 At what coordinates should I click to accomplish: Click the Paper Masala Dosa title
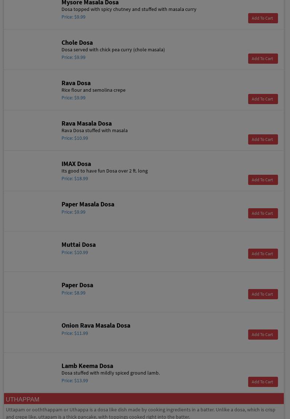pos(88,204)
